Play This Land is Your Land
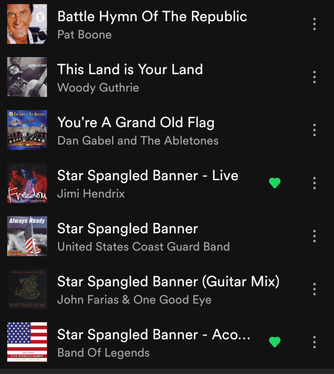The height and width of the screenshot is (374, 334). click(x=130, y=70)
